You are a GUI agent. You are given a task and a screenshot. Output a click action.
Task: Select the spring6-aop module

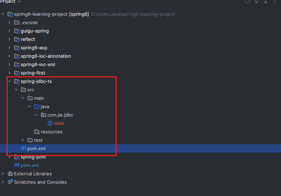point(34,48)
